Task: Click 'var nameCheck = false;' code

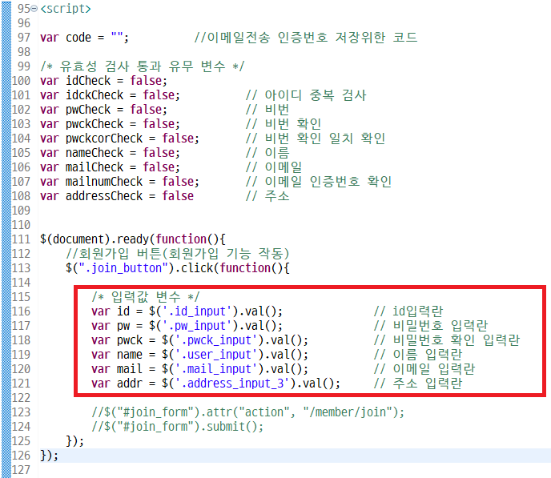Action: 110,152
